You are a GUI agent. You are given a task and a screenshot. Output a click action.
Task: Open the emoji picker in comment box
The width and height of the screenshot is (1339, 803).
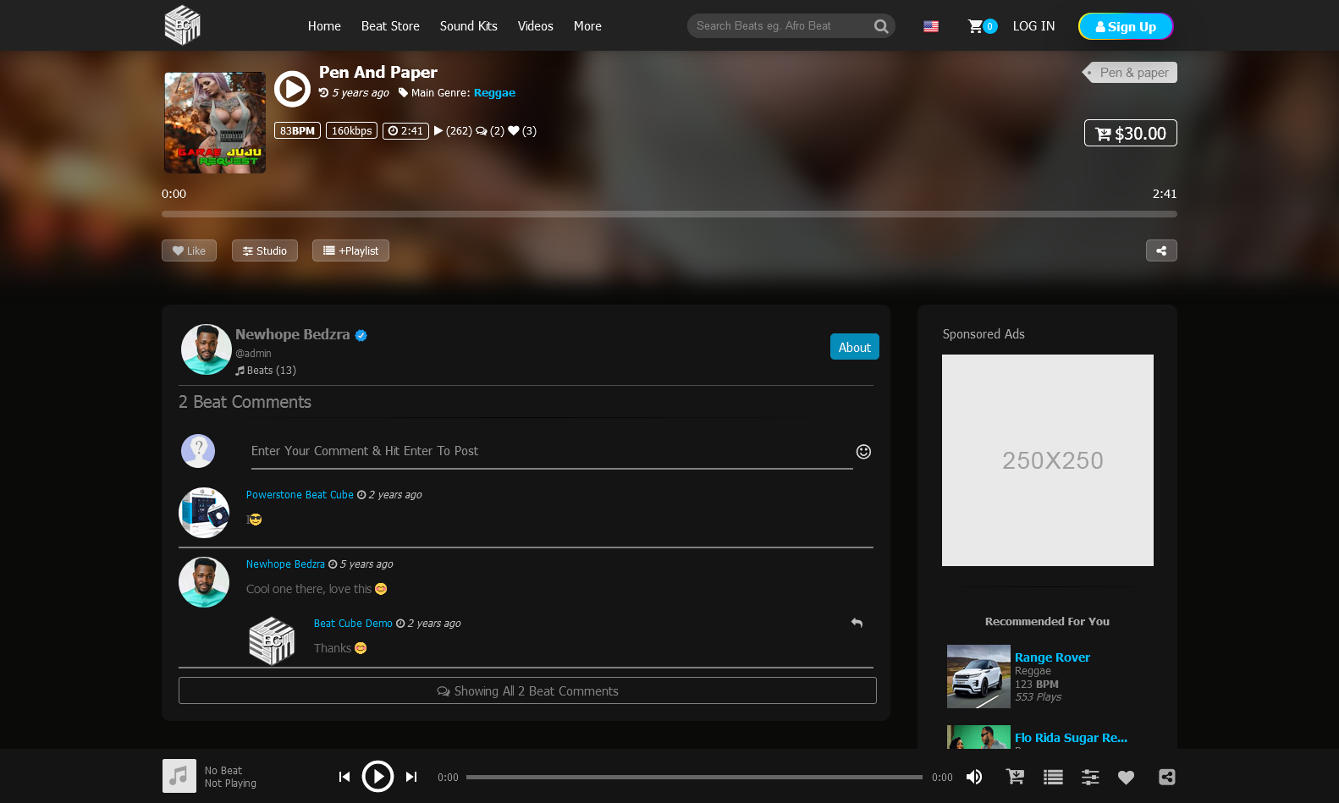coord(863,452)
